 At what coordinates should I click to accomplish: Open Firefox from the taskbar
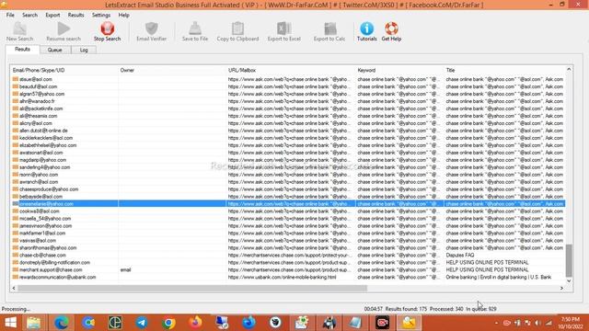click(195, 323)
